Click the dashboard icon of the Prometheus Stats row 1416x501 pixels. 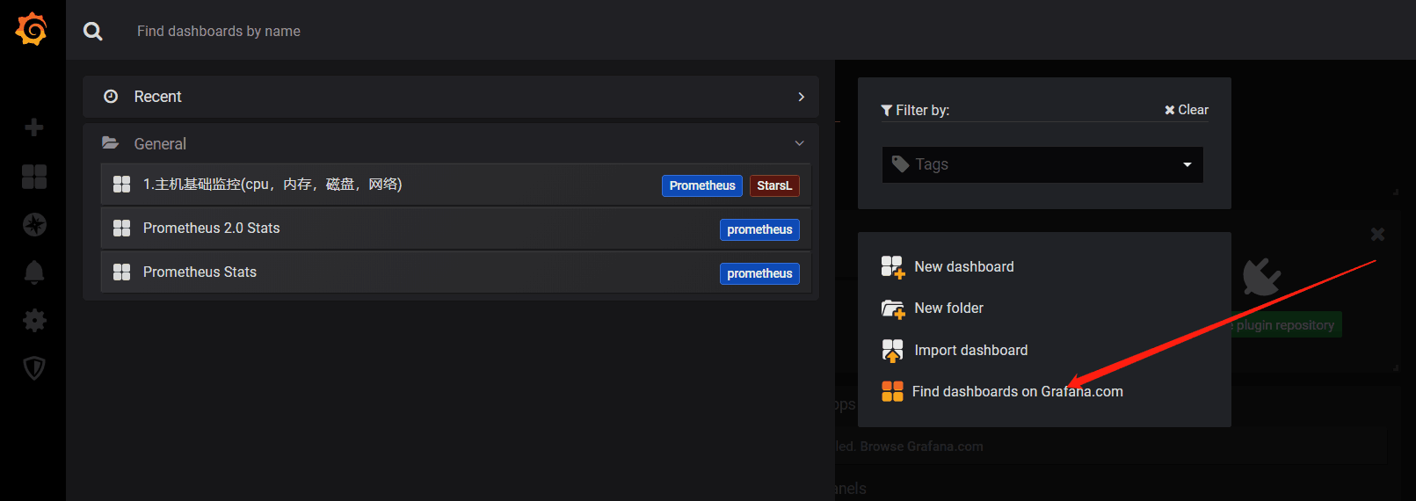122,272
